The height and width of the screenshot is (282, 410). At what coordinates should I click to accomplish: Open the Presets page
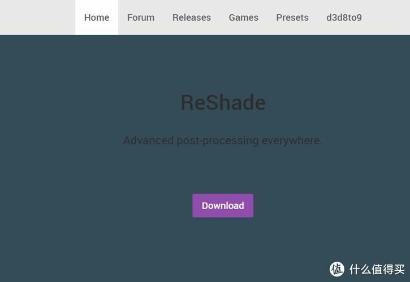pos(292,17)
